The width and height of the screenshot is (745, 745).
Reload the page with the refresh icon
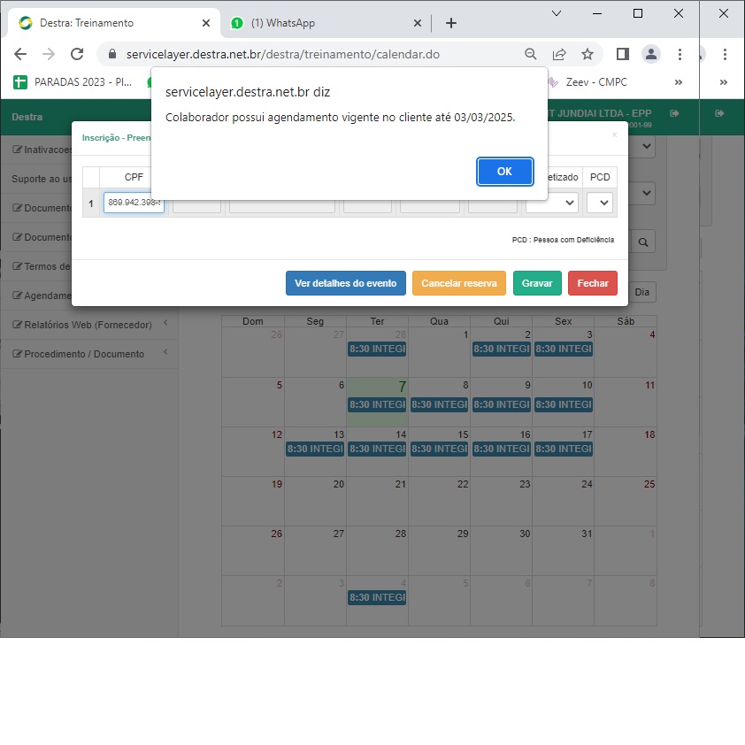click(x=77, y=54)
